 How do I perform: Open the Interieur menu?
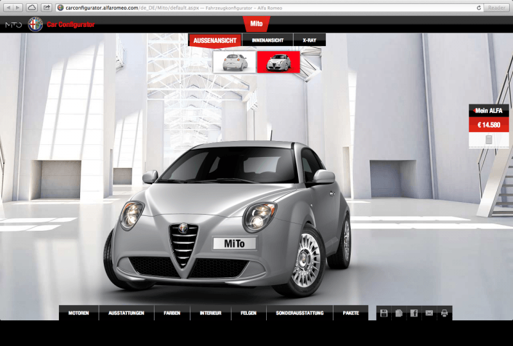[x=211, y=313]
